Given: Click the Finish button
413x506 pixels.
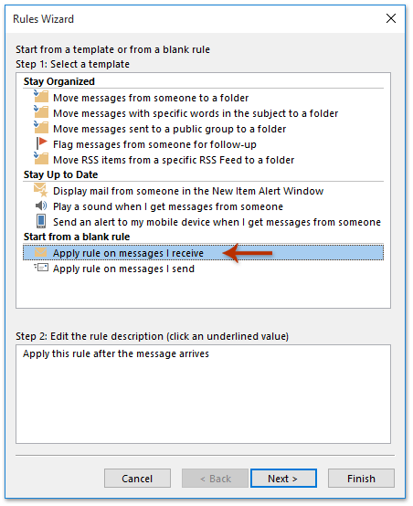Looking at the screenshot, I should pos(361,478).
